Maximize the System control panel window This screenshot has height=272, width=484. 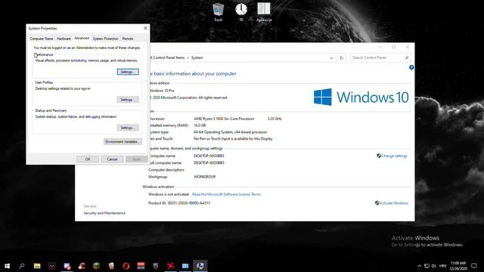point(394,47)
